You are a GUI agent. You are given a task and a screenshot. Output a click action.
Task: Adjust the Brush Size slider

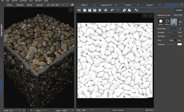(171, 29)
